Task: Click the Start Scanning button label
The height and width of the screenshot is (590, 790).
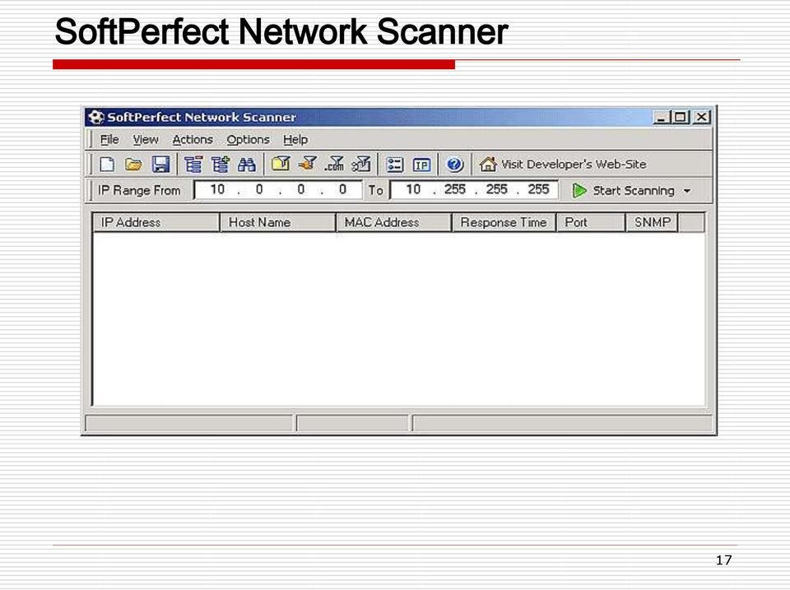Action: (x=634, y=190)
